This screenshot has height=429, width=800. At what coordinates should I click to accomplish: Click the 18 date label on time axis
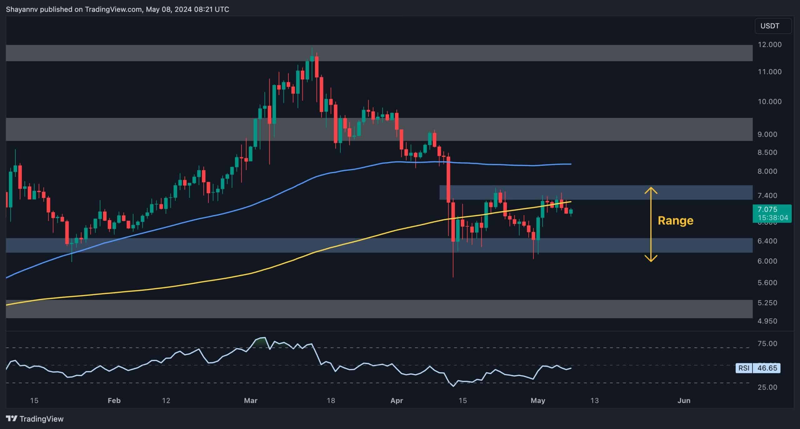tap(331, 401)
